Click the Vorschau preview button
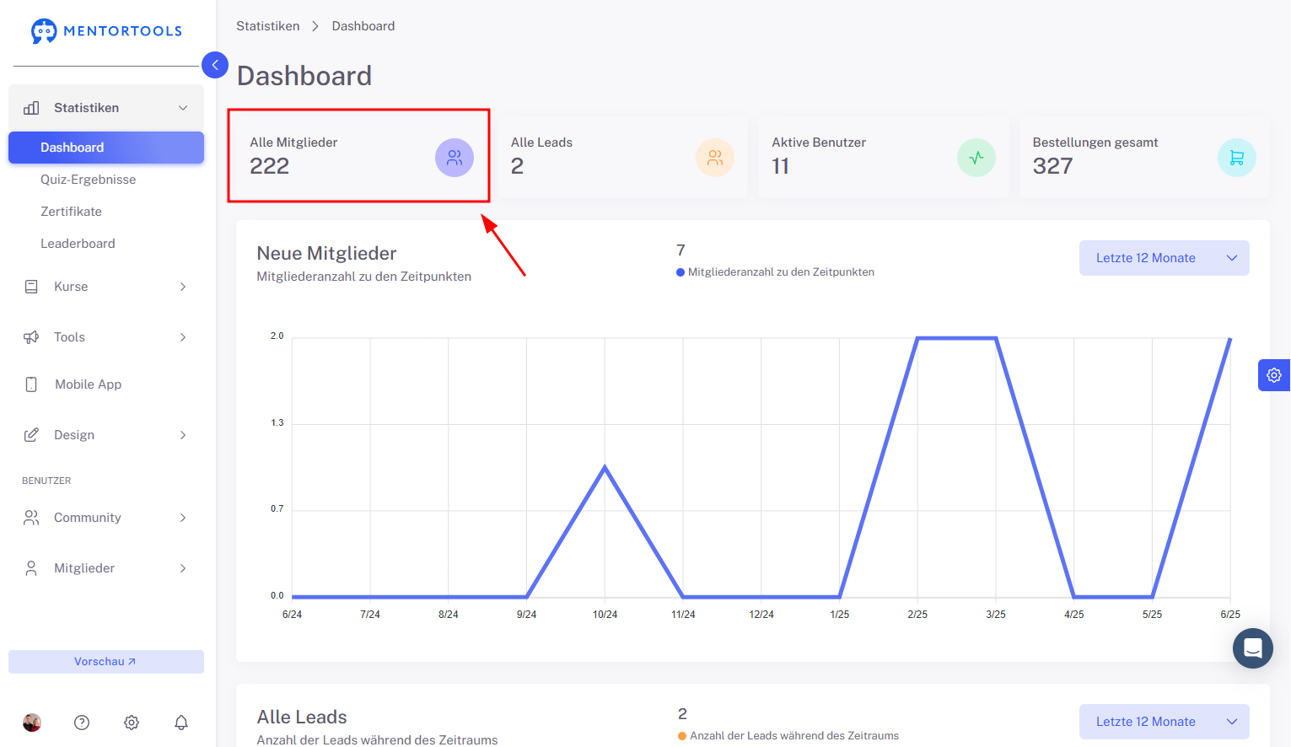 tap(106, 662)
